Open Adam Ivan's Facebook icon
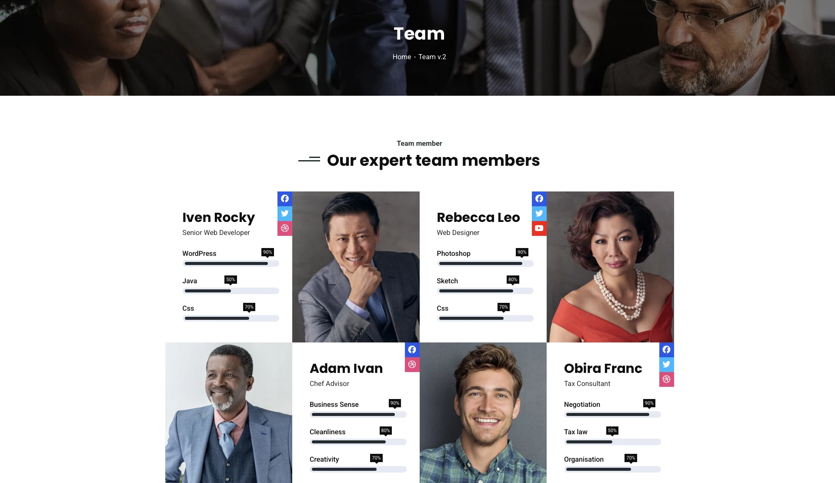835x483 pixels. click(x=412, y=350)
